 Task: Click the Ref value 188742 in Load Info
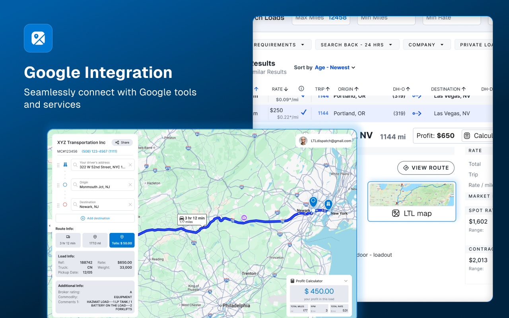(x=86, y=262)
